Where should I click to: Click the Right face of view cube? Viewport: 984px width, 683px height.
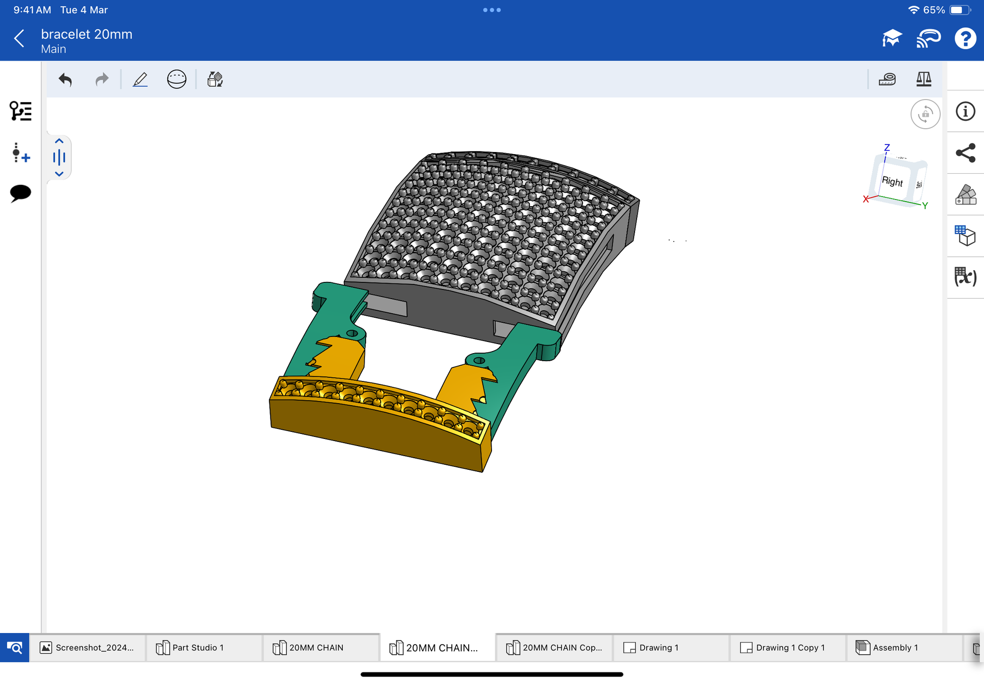coord(892,181)
